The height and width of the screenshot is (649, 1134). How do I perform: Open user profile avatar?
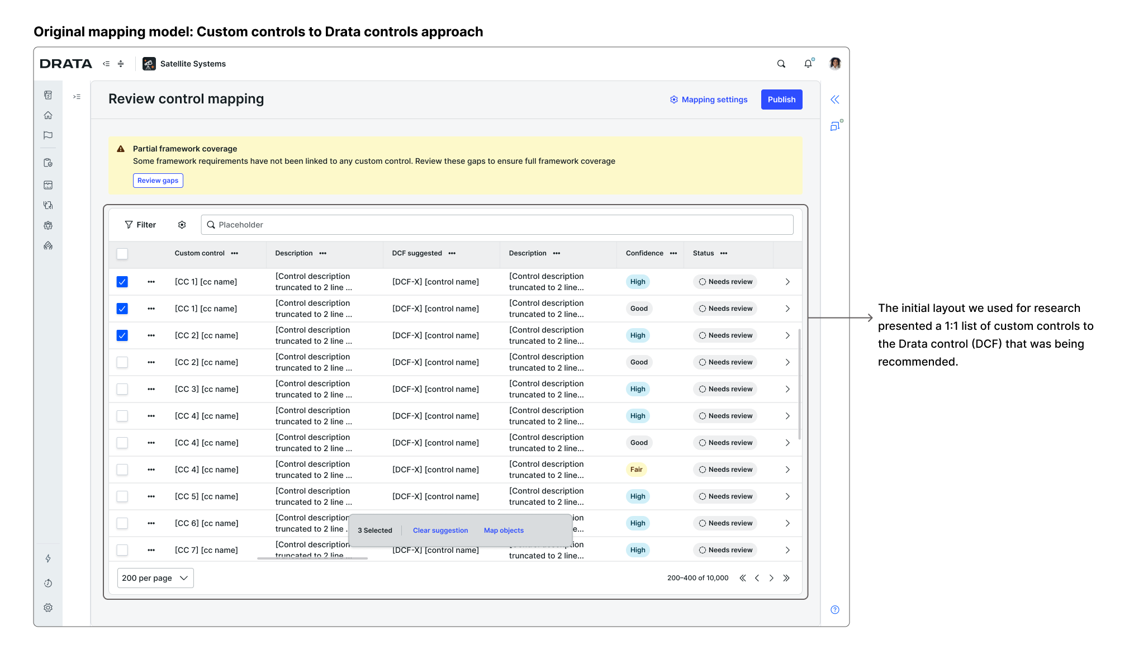click(835, 64)
